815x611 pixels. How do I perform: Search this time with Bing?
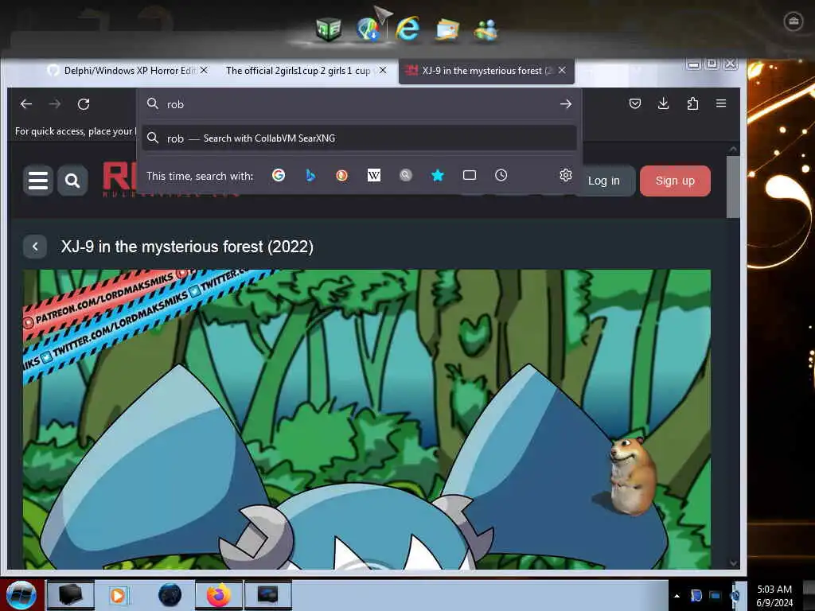click(x=310, y=175)
